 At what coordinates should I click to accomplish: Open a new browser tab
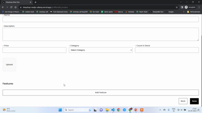[35, 2]
